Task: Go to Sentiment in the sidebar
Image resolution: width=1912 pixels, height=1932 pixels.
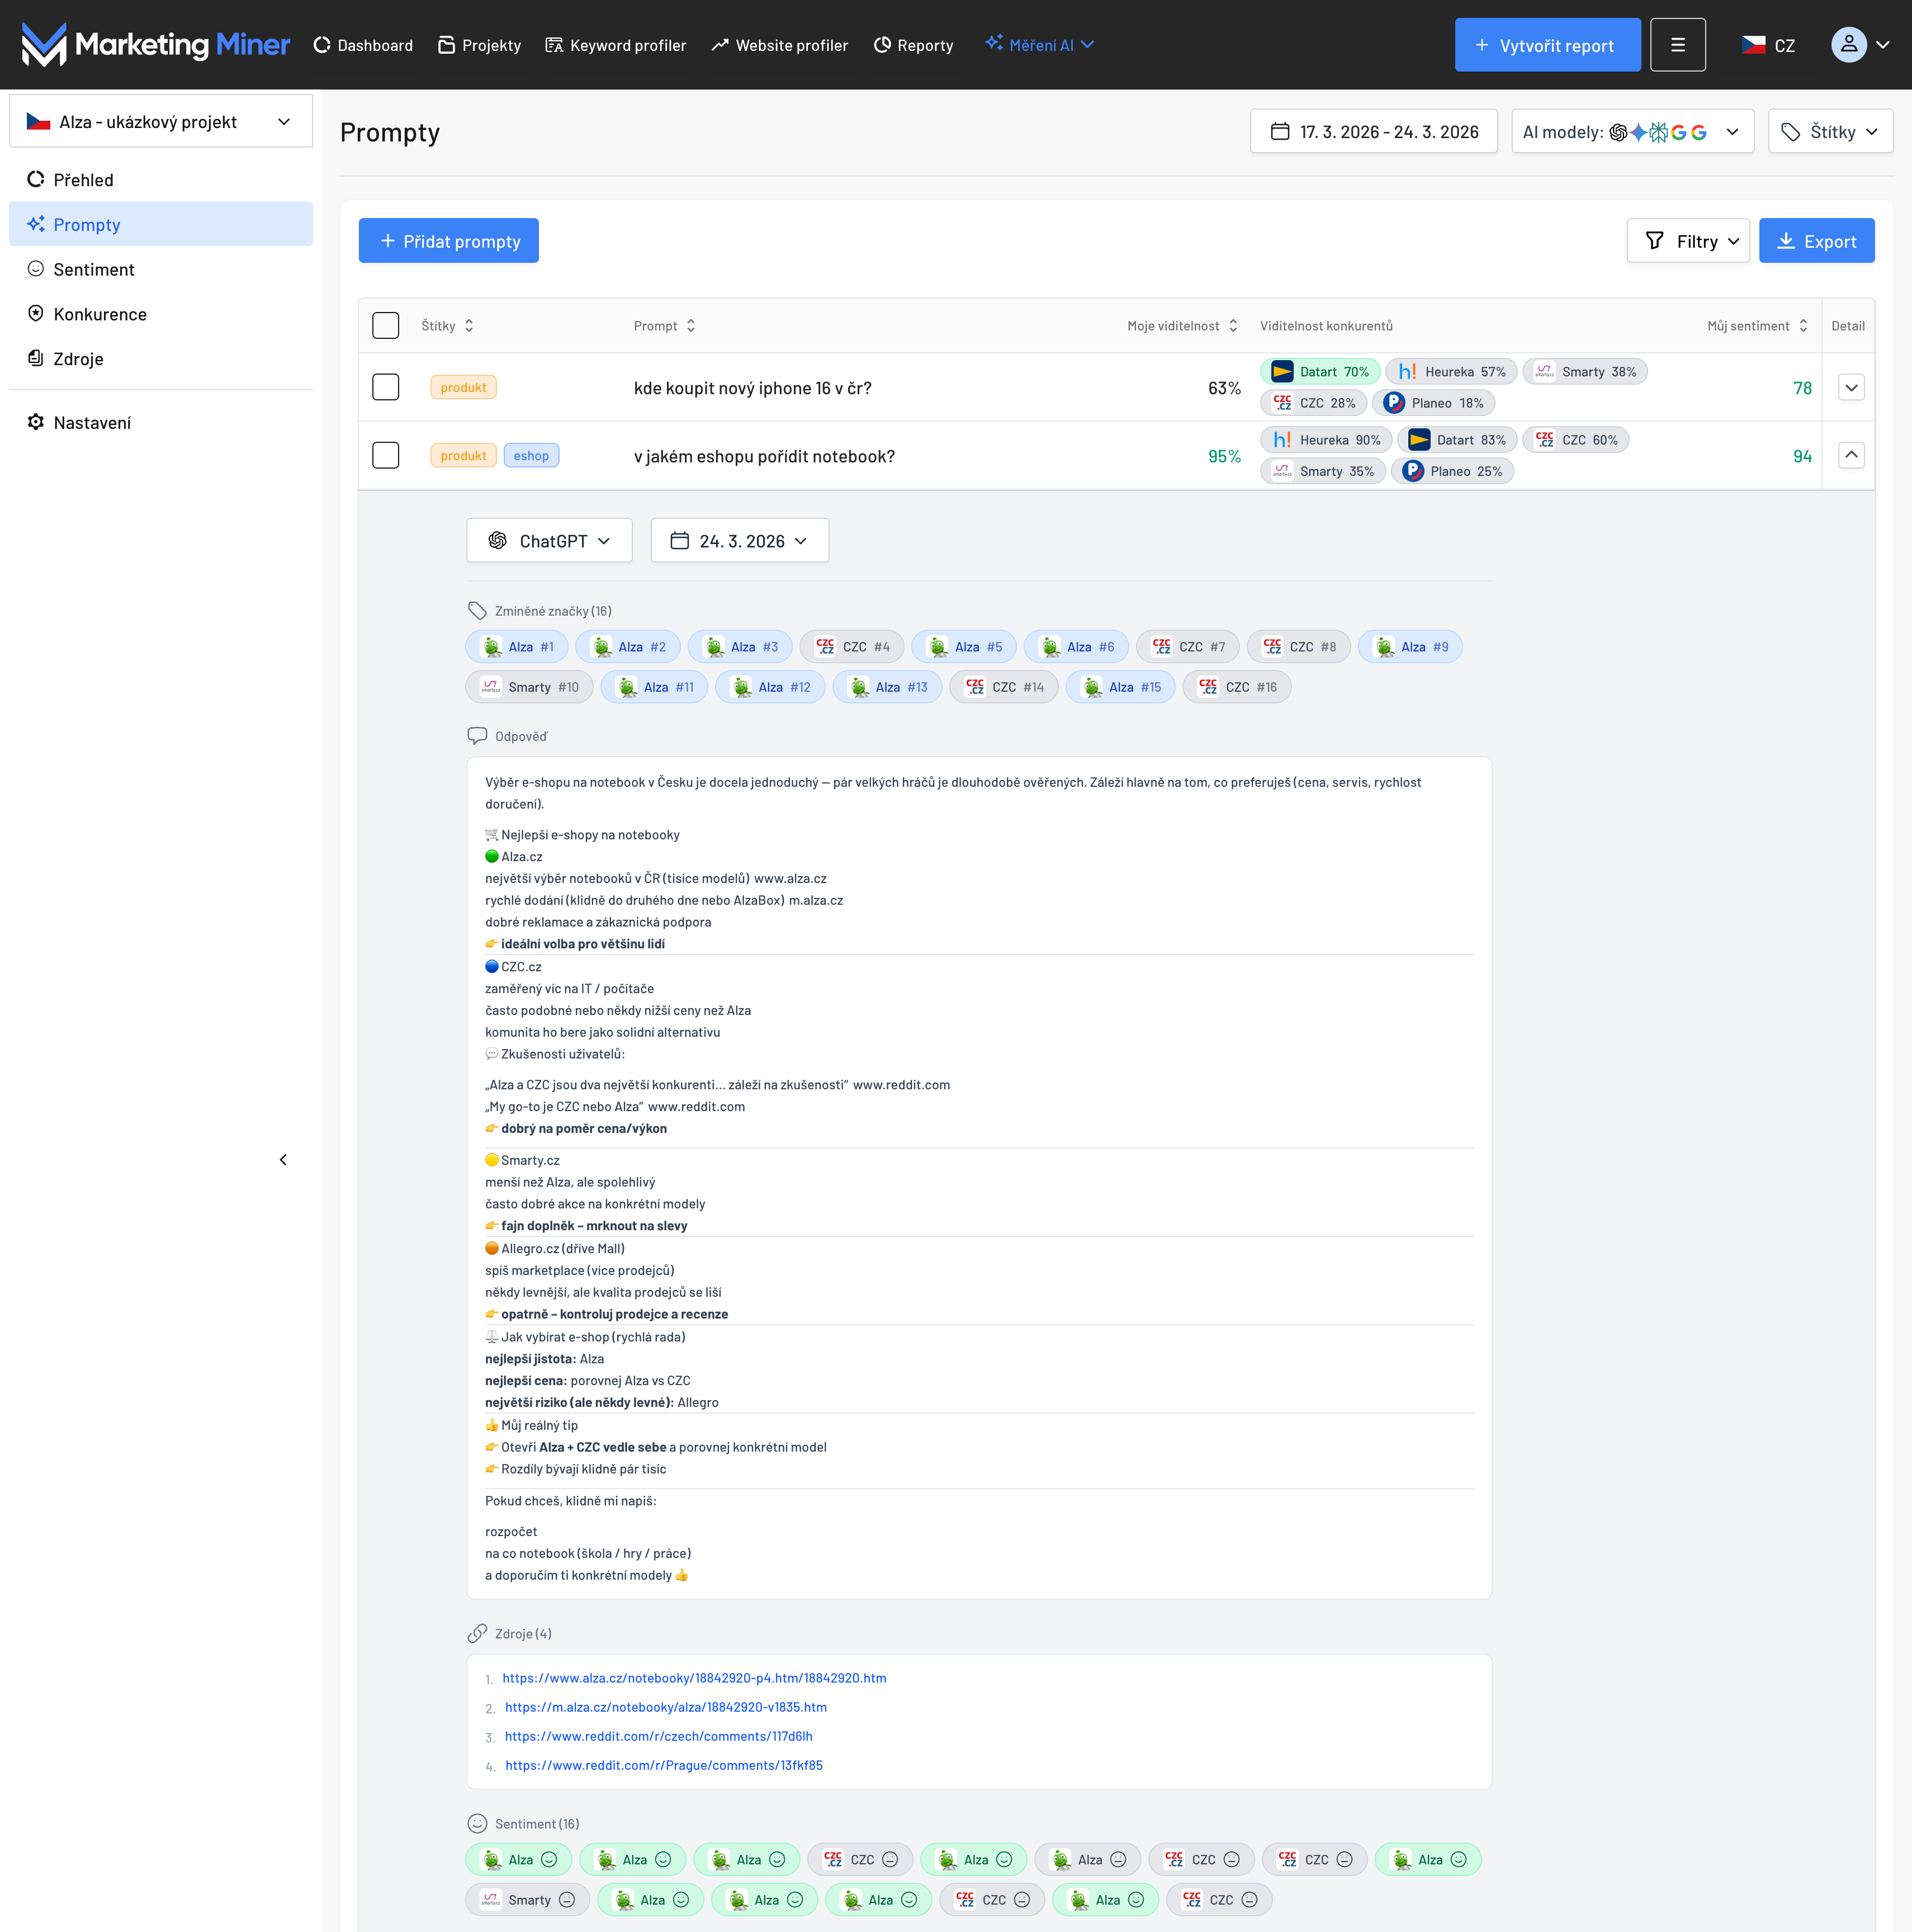Action: [94, 269]
